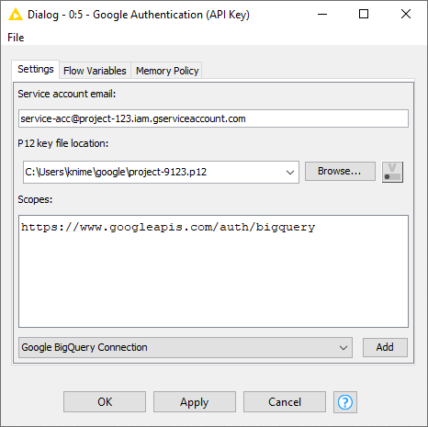Click the Service account email field
This screenshot has height=427, width=428.
213,118
